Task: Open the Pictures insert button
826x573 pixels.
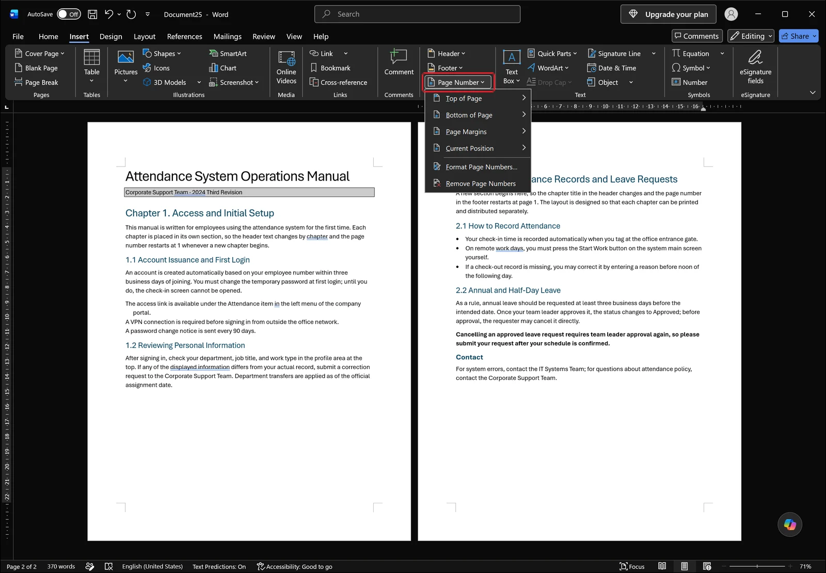Action: click(126, 66)
